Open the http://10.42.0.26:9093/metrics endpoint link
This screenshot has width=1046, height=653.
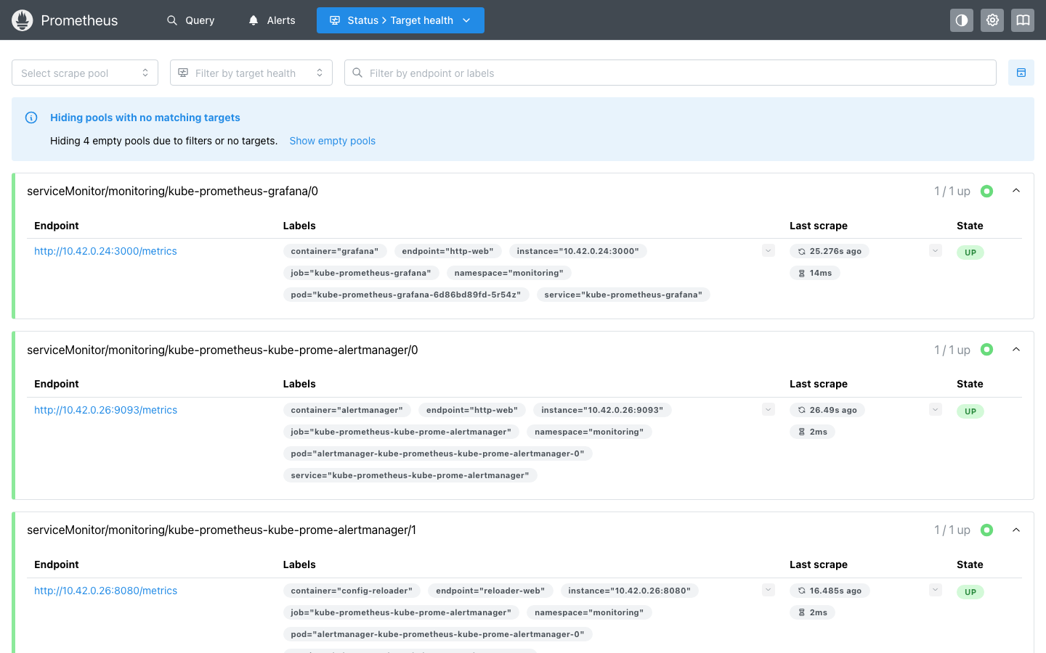pos(105,410)
